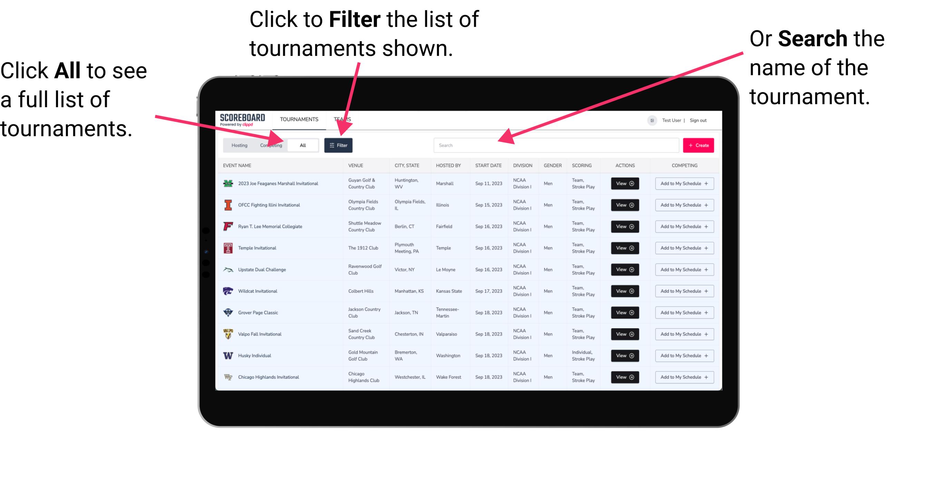Screen dimensions: 936x503
Task: Click the Fairfield team logo icon
Action: coord(229,226)
